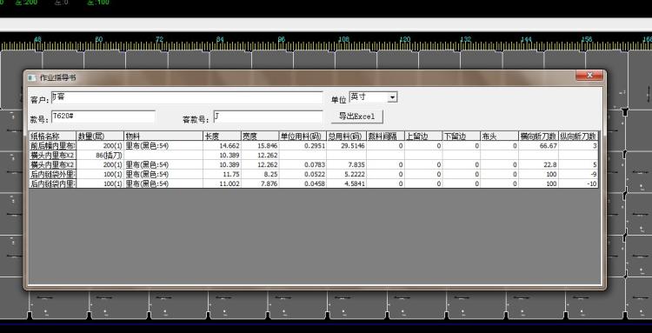Open the 单位 unit dropdown arrow
This screenshot has width=652, height=333.
pos(392,97)
